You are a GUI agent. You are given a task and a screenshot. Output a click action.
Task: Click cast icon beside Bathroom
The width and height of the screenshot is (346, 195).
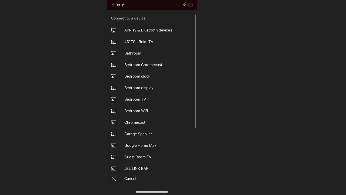click(114, 53)
